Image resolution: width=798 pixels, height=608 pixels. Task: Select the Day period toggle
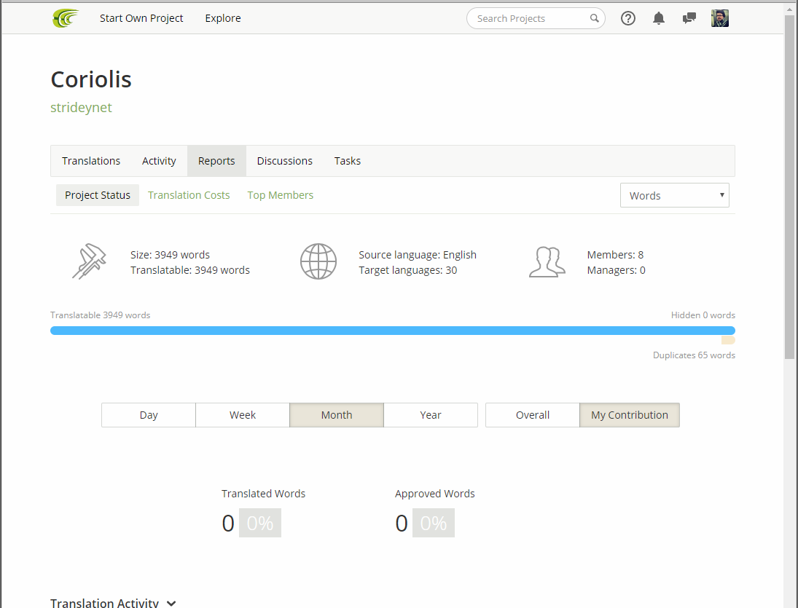click(x=149, y=415)
